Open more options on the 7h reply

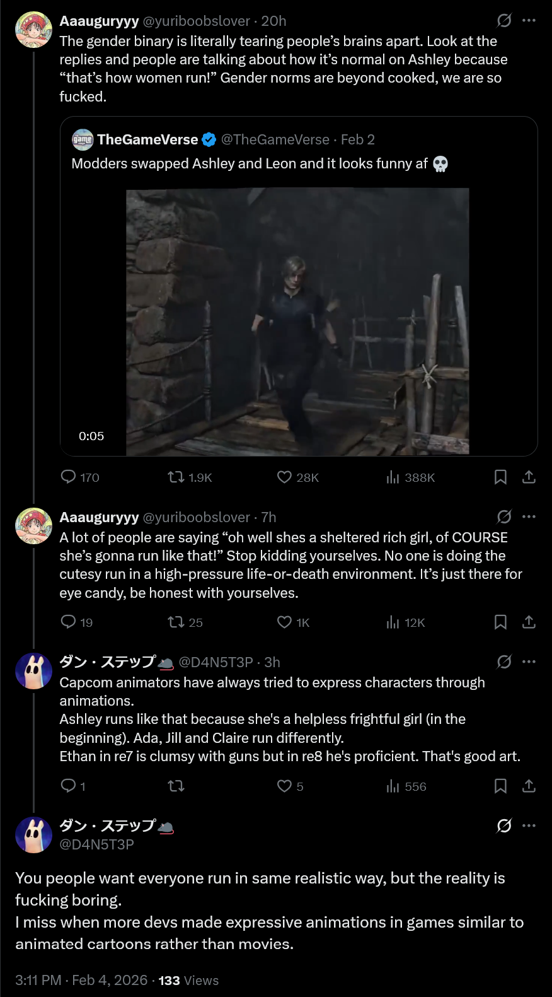529,517
